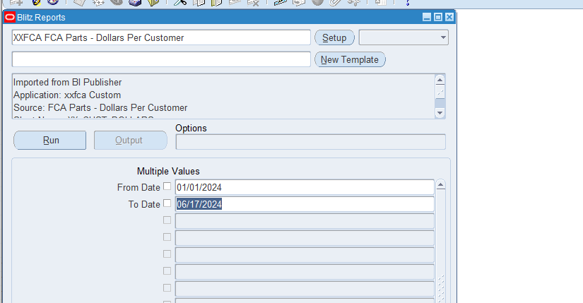This screenshot has width=583, height=303.
Task: Click the 'Multiple Values' column heading
Action: point(168,171)
